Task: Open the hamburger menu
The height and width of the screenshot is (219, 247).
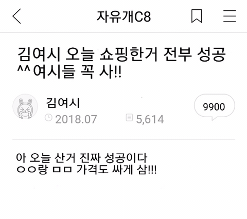Action: pyautogui.click(x=230, y=16)
